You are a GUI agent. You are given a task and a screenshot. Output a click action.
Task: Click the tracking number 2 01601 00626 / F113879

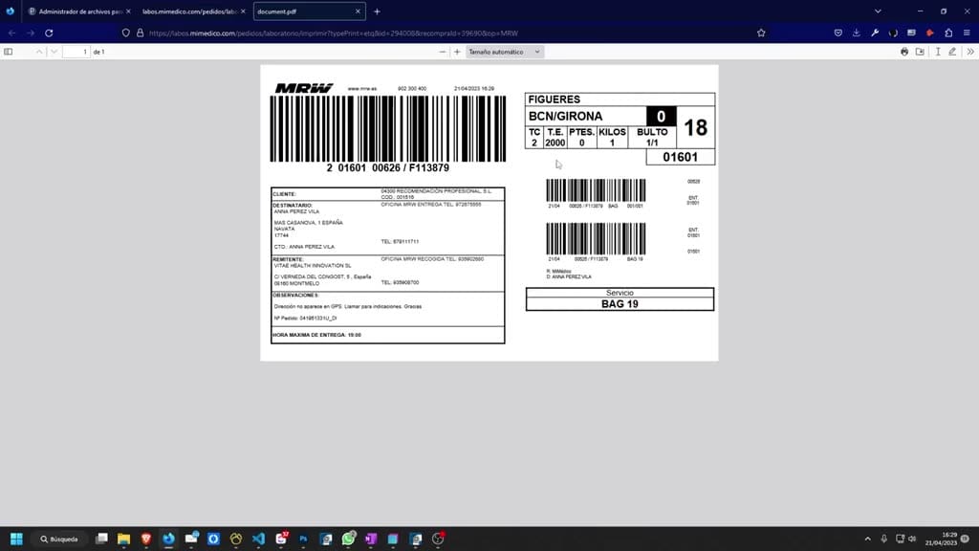(x=388, y=168)
